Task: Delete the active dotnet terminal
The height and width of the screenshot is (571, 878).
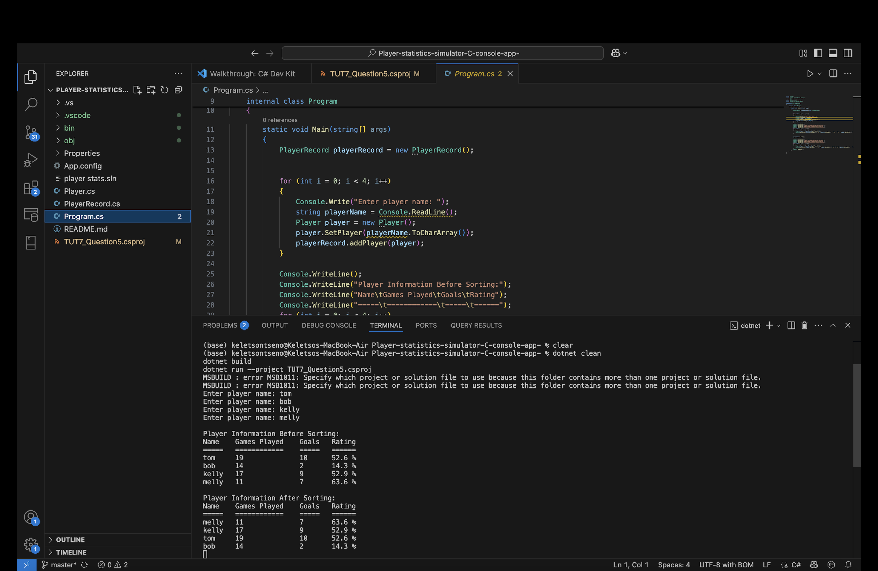Action: pyautogui.click(x=805, y=325)
